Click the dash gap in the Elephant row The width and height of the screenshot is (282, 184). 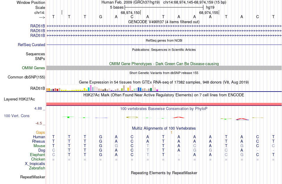pyautogui.click(x=179, y=155)
